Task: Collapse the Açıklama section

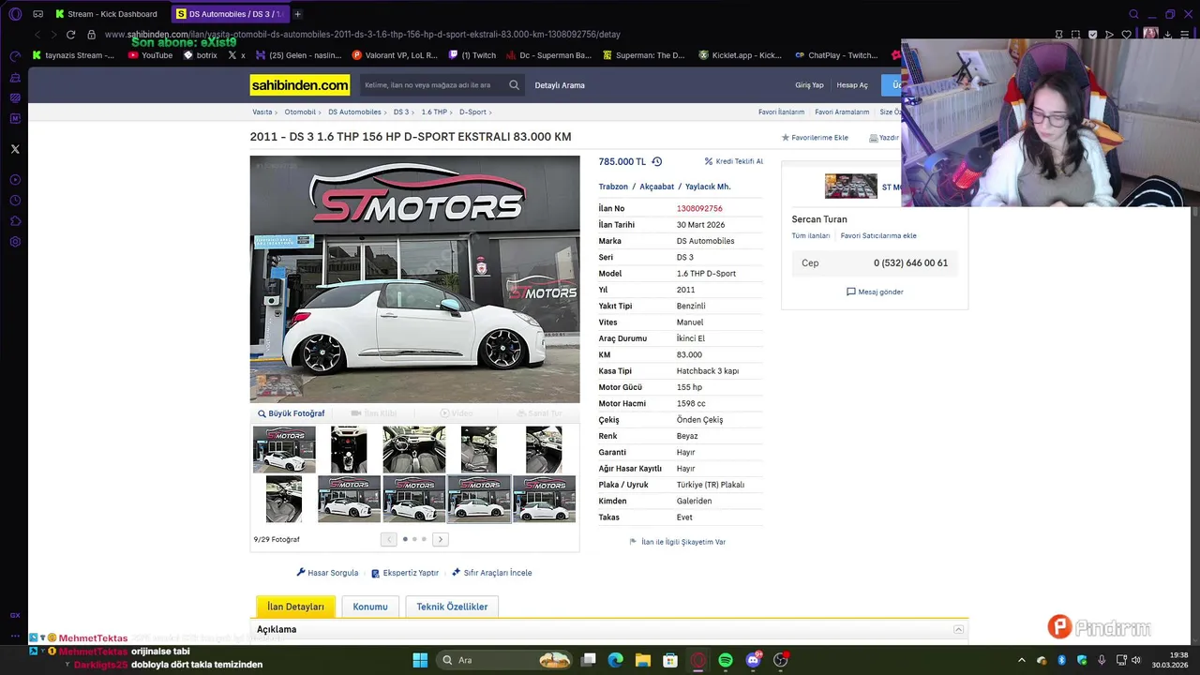Action: 958,629
